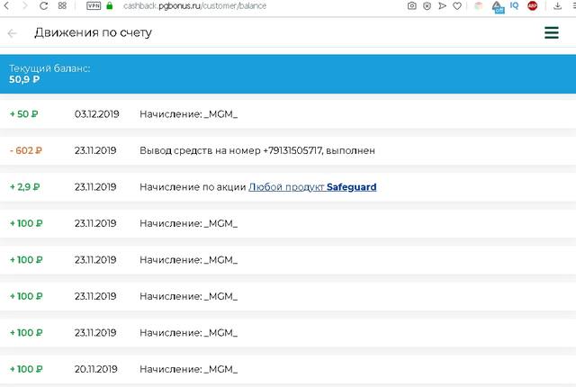The image size is (576, 387).
Task: Click the IQ extension icon
Action: (x=514, y=5)
